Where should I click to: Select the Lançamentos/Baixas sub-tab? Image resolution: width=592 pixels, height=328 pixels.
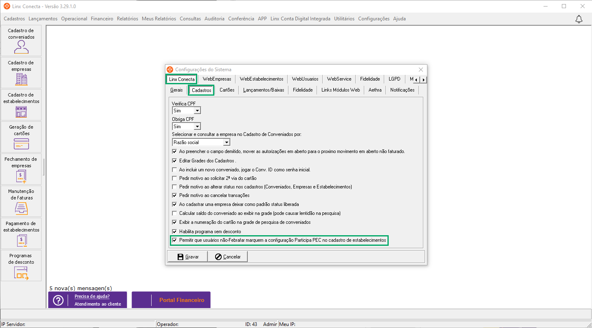click(x=264, y=90)
